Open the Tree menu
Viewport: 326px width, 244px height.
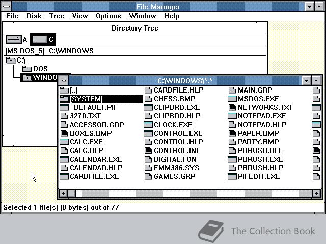(x=57, y=16)
